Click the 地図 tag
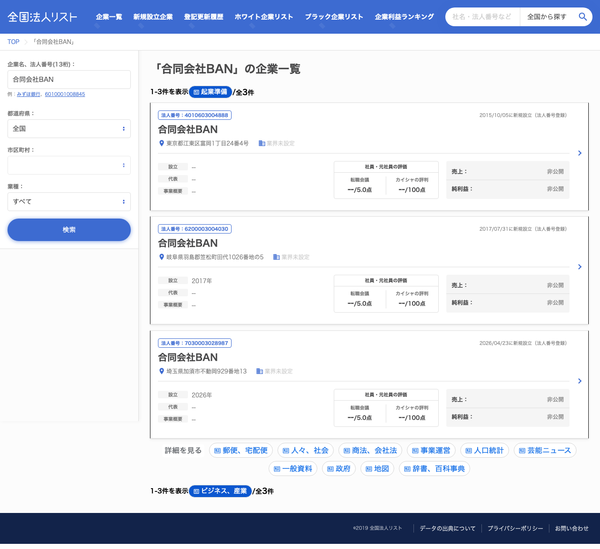Viewport: 600px width, 549px height. coord(377,468)
